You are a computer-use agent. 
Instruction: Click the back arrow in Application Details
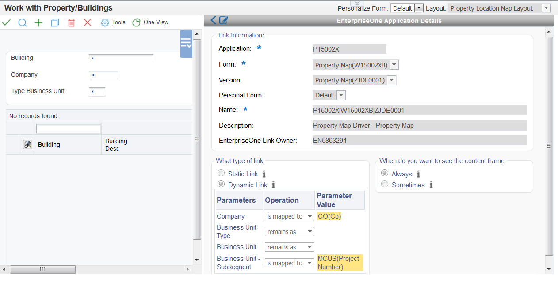click(x=214, y=20)
